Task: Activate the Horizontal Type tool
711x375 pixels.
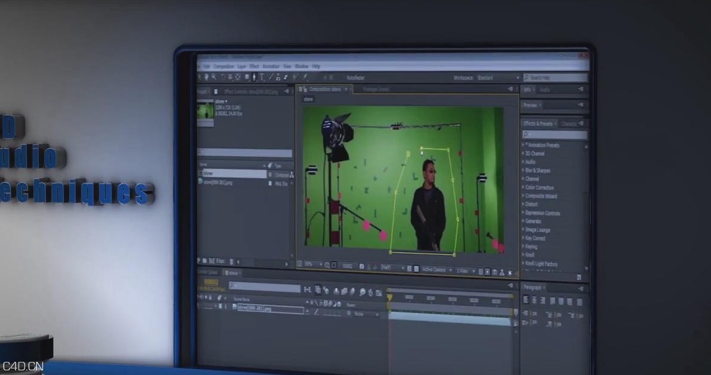Action: (x=261, y=77)
